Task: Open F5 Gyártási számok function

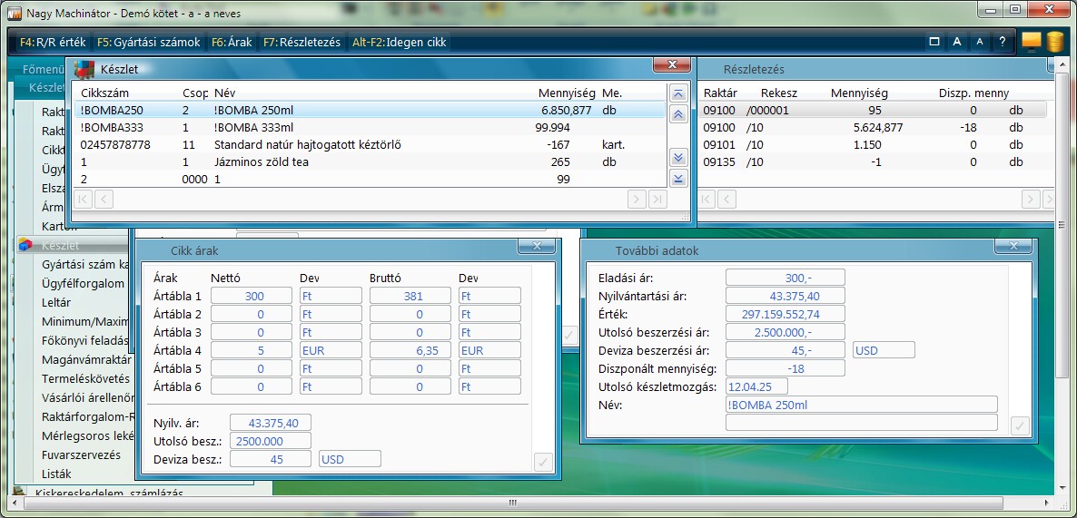Action: click(x=148, y=42)
